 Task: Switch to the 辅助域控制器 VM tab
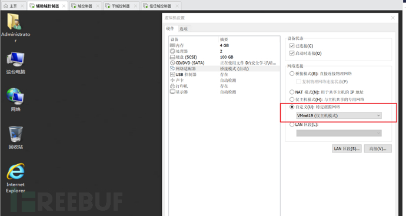click(x=48, y=6)
